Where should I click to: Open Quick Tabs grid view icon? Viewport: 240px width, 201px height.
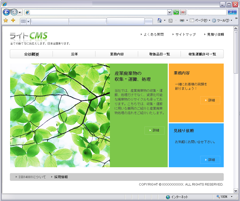click(23, 21)
